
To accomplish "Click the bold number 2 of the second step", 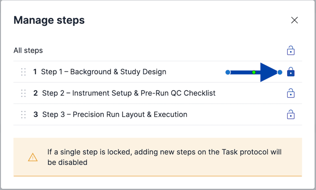I will pyautogui.click(x=35, y=93).
